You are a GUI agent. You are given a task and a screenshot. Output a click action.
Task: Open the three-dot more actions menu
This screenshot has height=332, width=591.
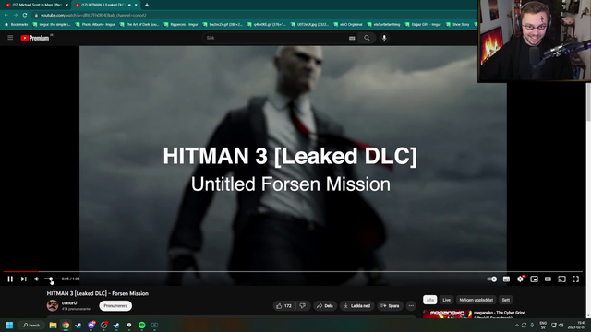point(411,306)
